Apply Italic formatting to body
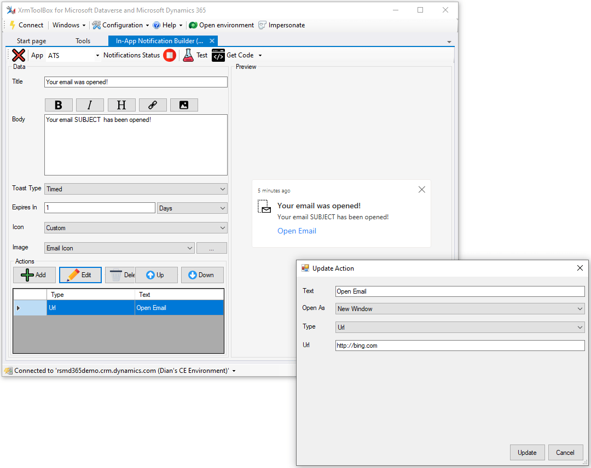 pos(90,105)
